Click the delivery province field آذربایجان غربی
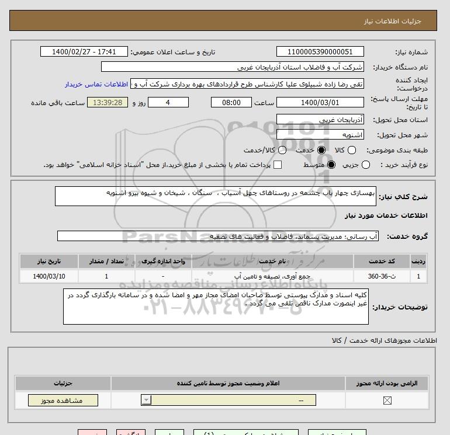This screenshot has height=435, width=450. coord(320,119)
